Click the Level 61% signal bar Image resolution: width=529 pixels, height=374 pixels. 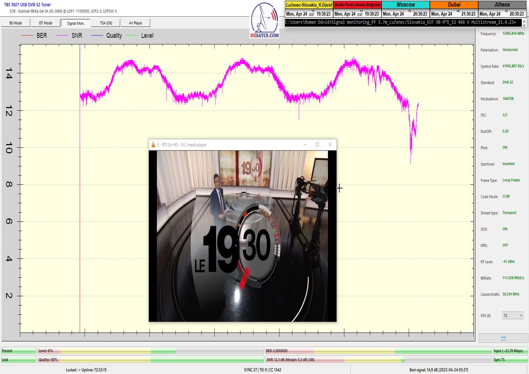(x=150, y=351)
